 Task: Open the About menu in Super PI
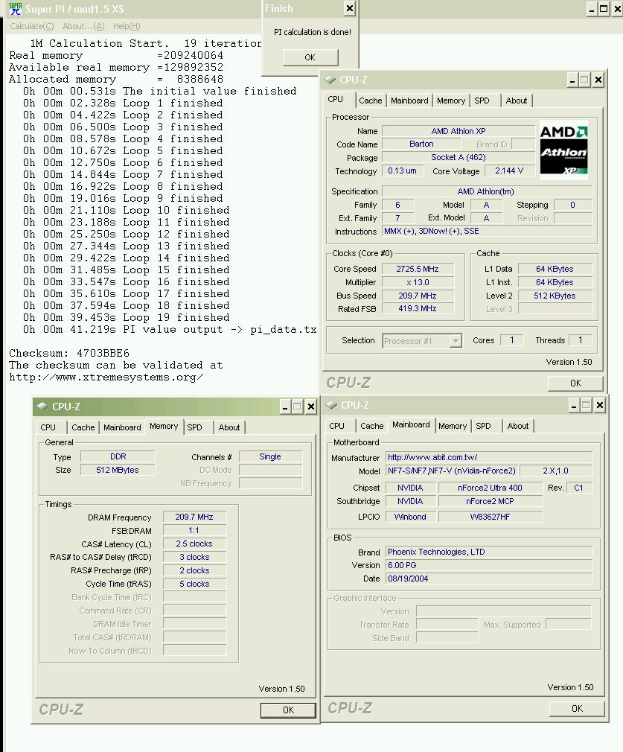pos(83,26)
